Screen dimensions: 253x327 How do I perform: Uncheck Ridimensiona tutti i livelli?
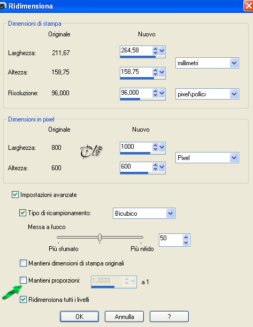pos(23,300)
